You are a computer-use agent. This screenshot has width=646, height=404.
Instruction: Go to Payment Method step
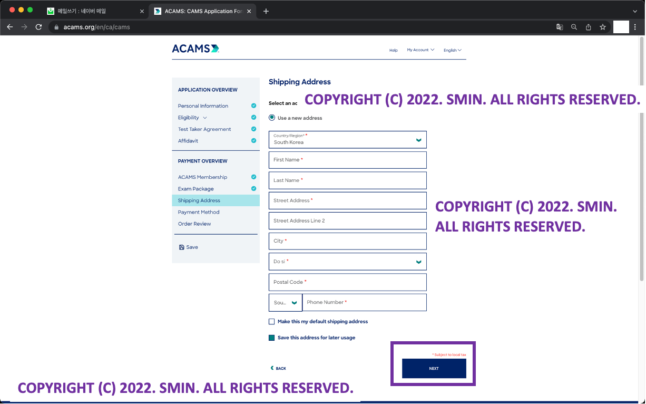click(x=199, y=212)
